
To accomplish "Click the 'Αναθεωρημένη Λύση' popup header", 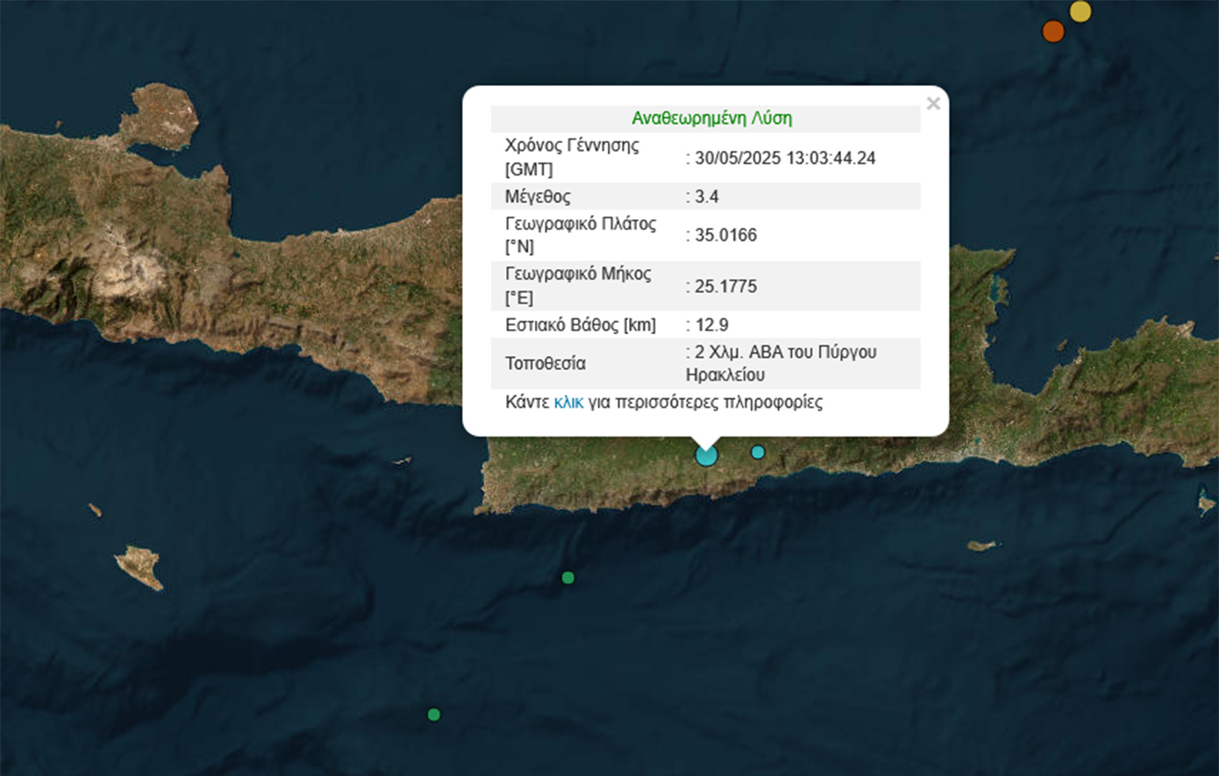I will tap(711, 118).
